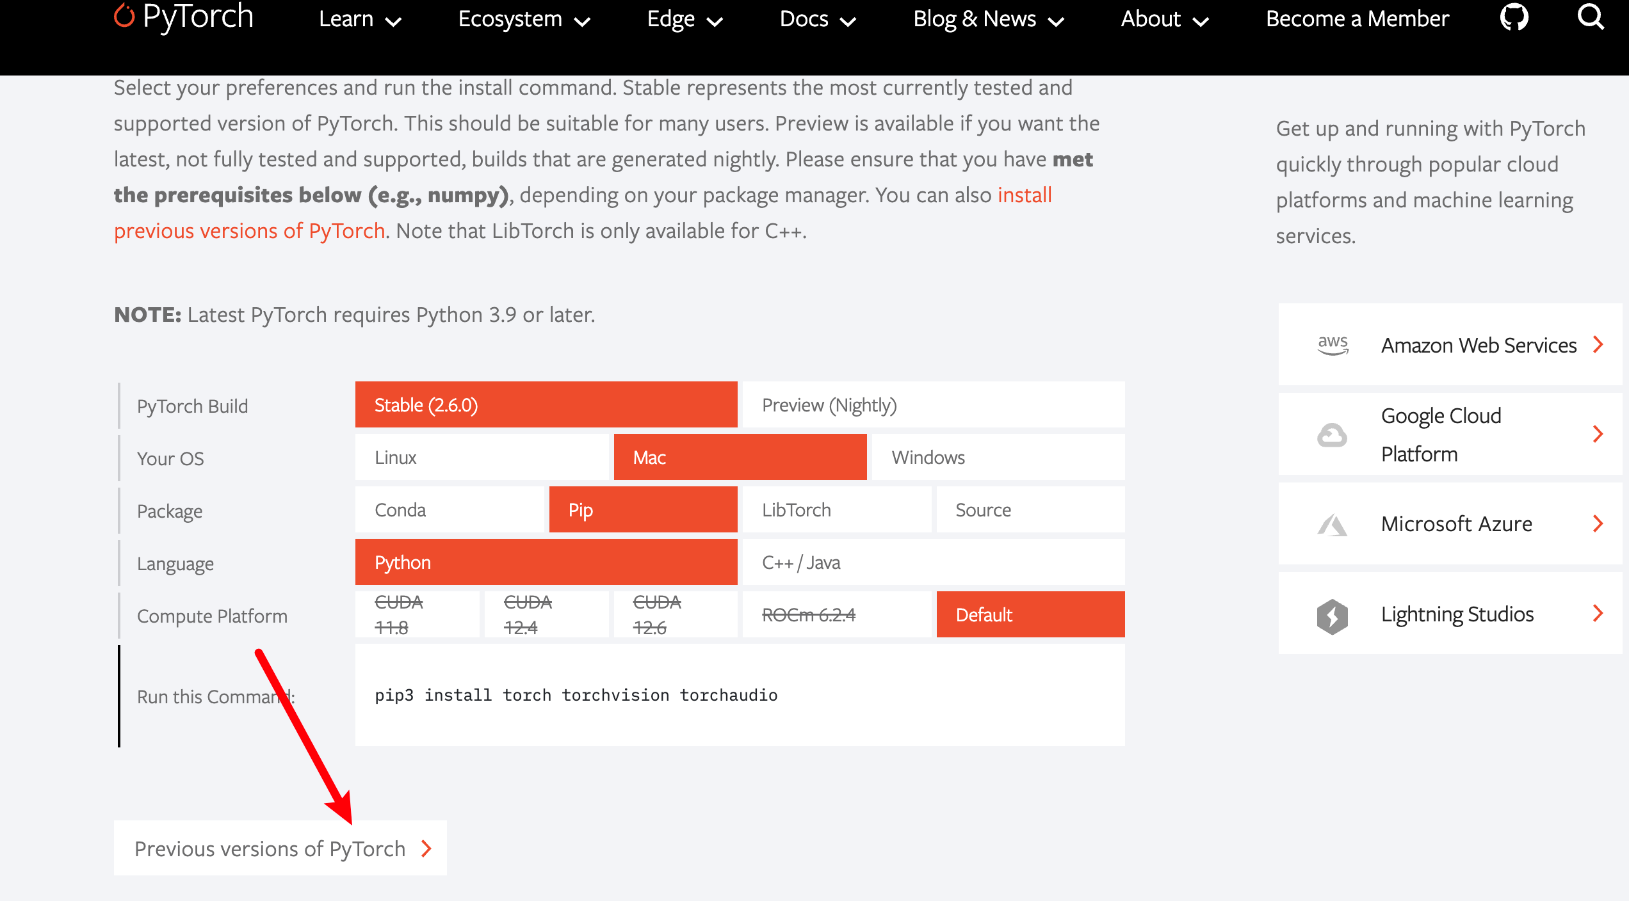Expand the Edge menu chevron

click(715, 22)
